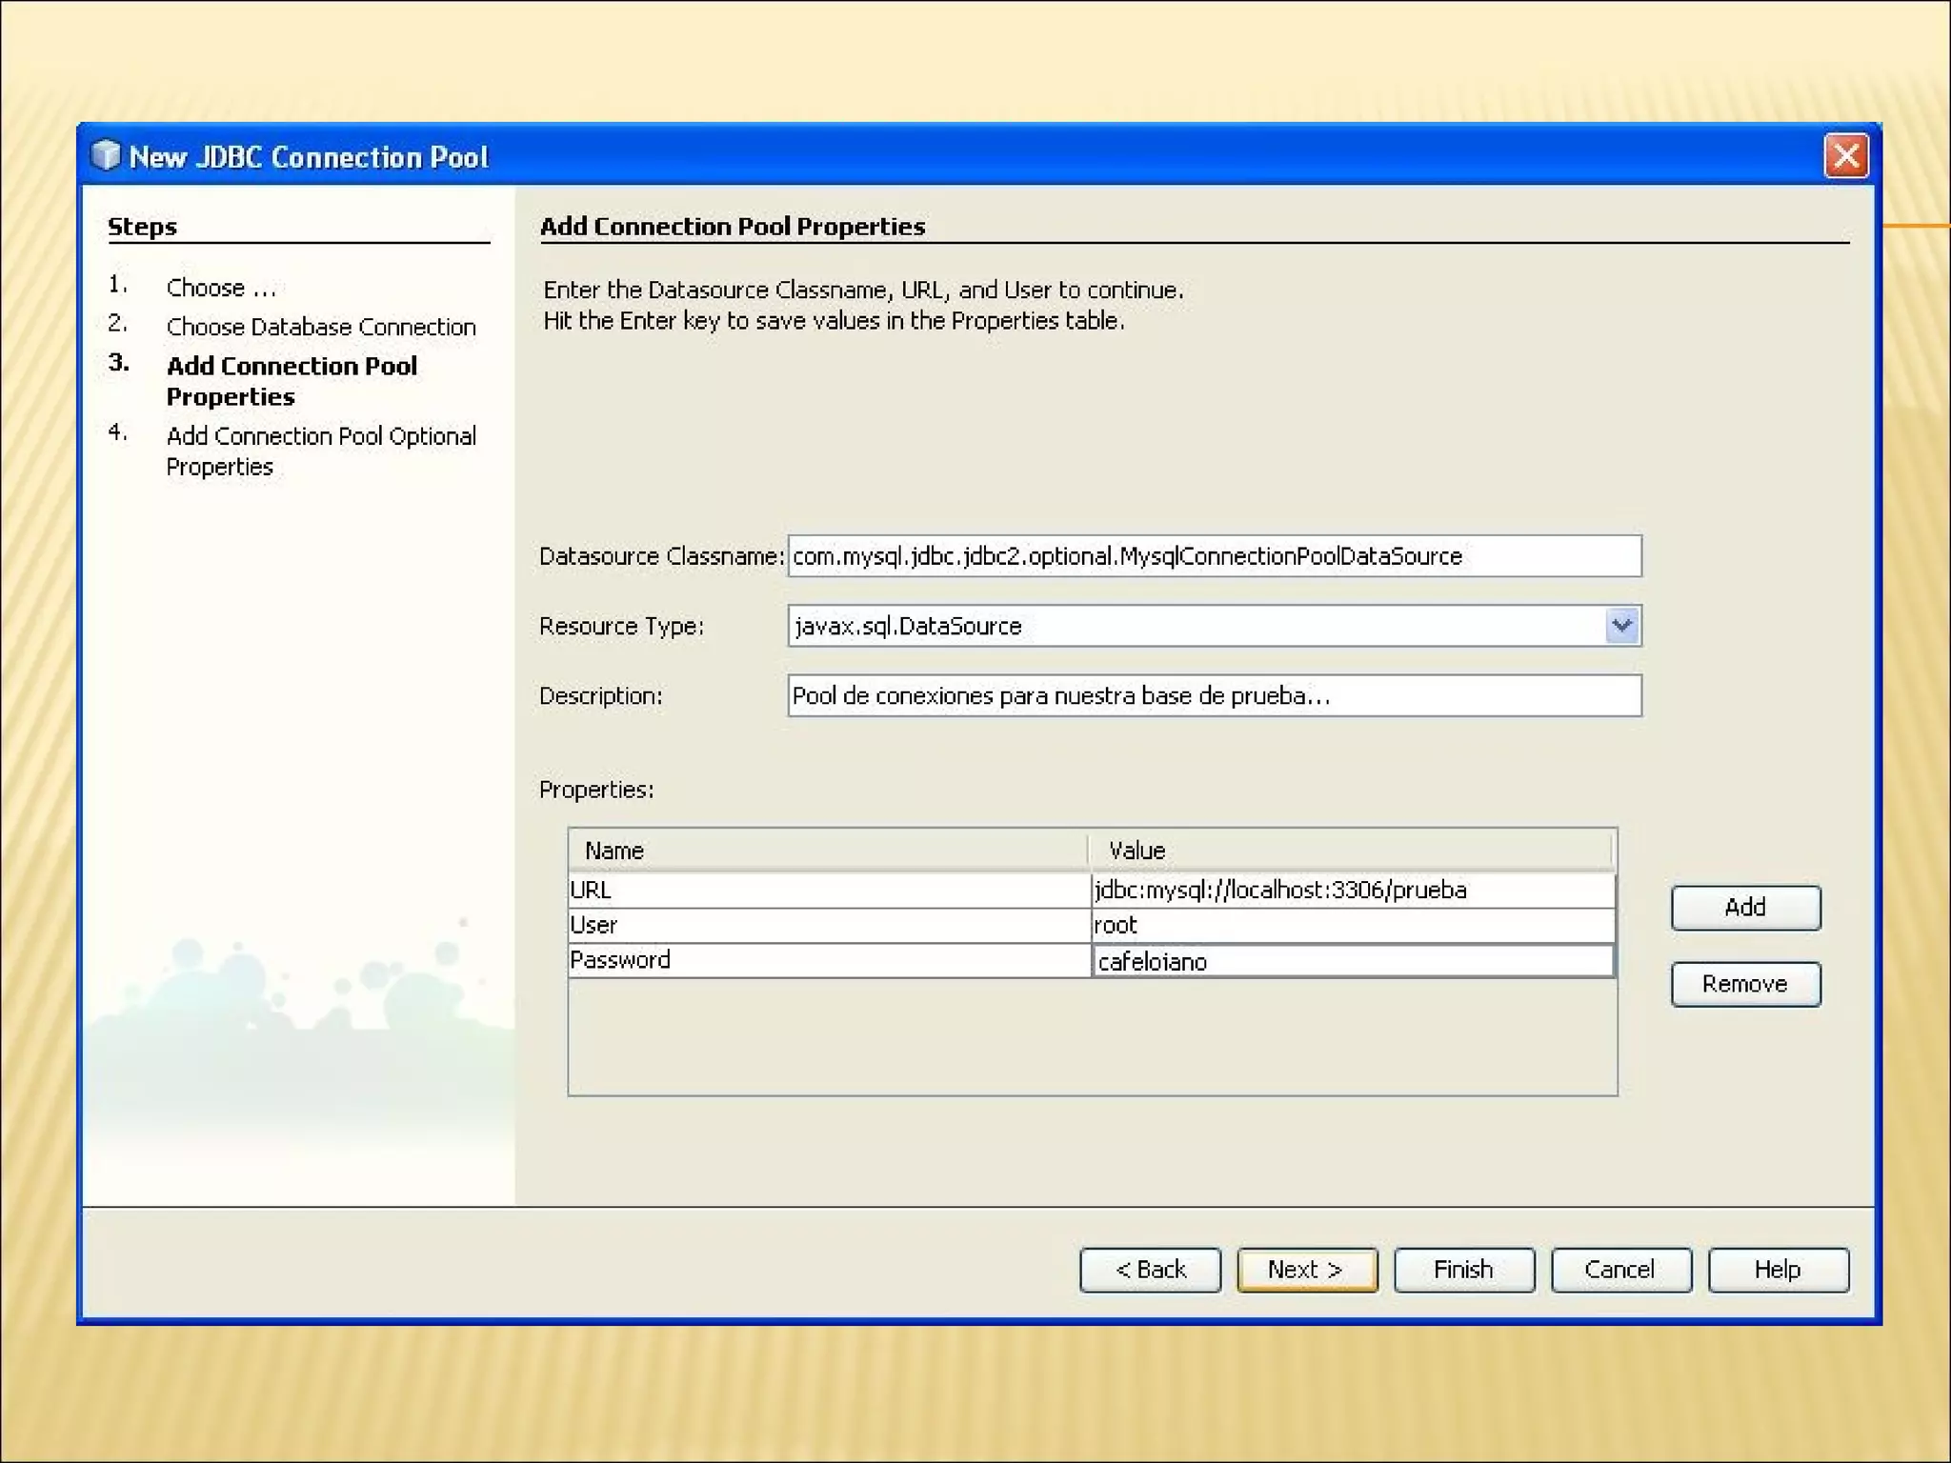Viewport: 1951px width, 1463px height.
Task: Close the New JDBC Connection Pool dialog
Action: click(1845, 155)
